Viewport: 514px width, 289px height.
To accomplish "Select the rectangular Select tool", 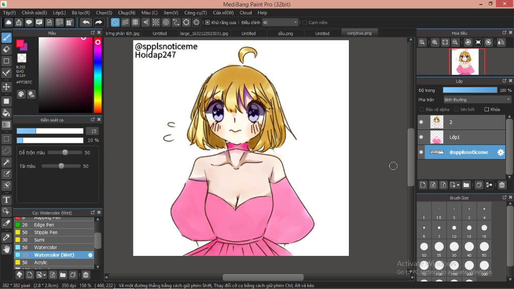I will coord(7,138).
